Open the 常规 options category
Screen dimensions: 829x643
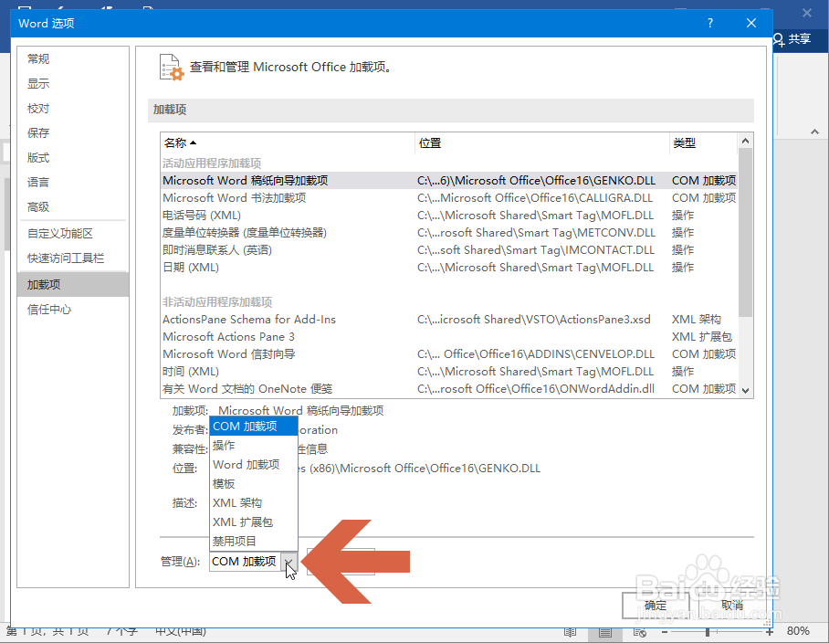[x=72, y=58]
